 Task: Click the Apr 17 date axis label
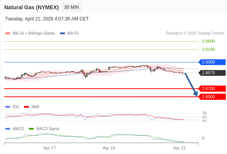pyautogui.click(x=50, y=148)
